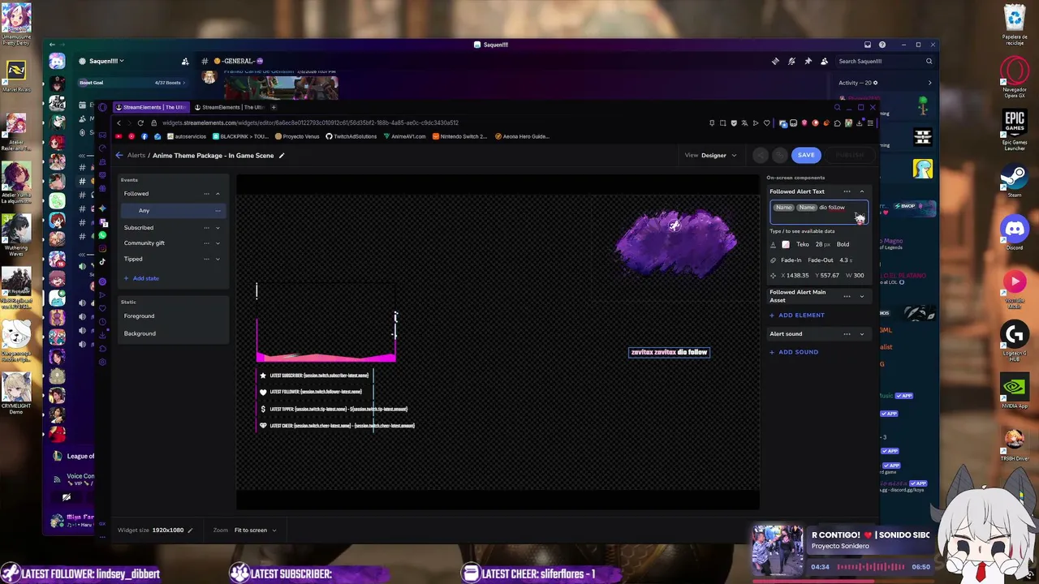Viewport: 1039px width, 584px height.
Task: Click the animation link icon beside Fade-In
Action: pyautogui.click(x=773, y=260)
